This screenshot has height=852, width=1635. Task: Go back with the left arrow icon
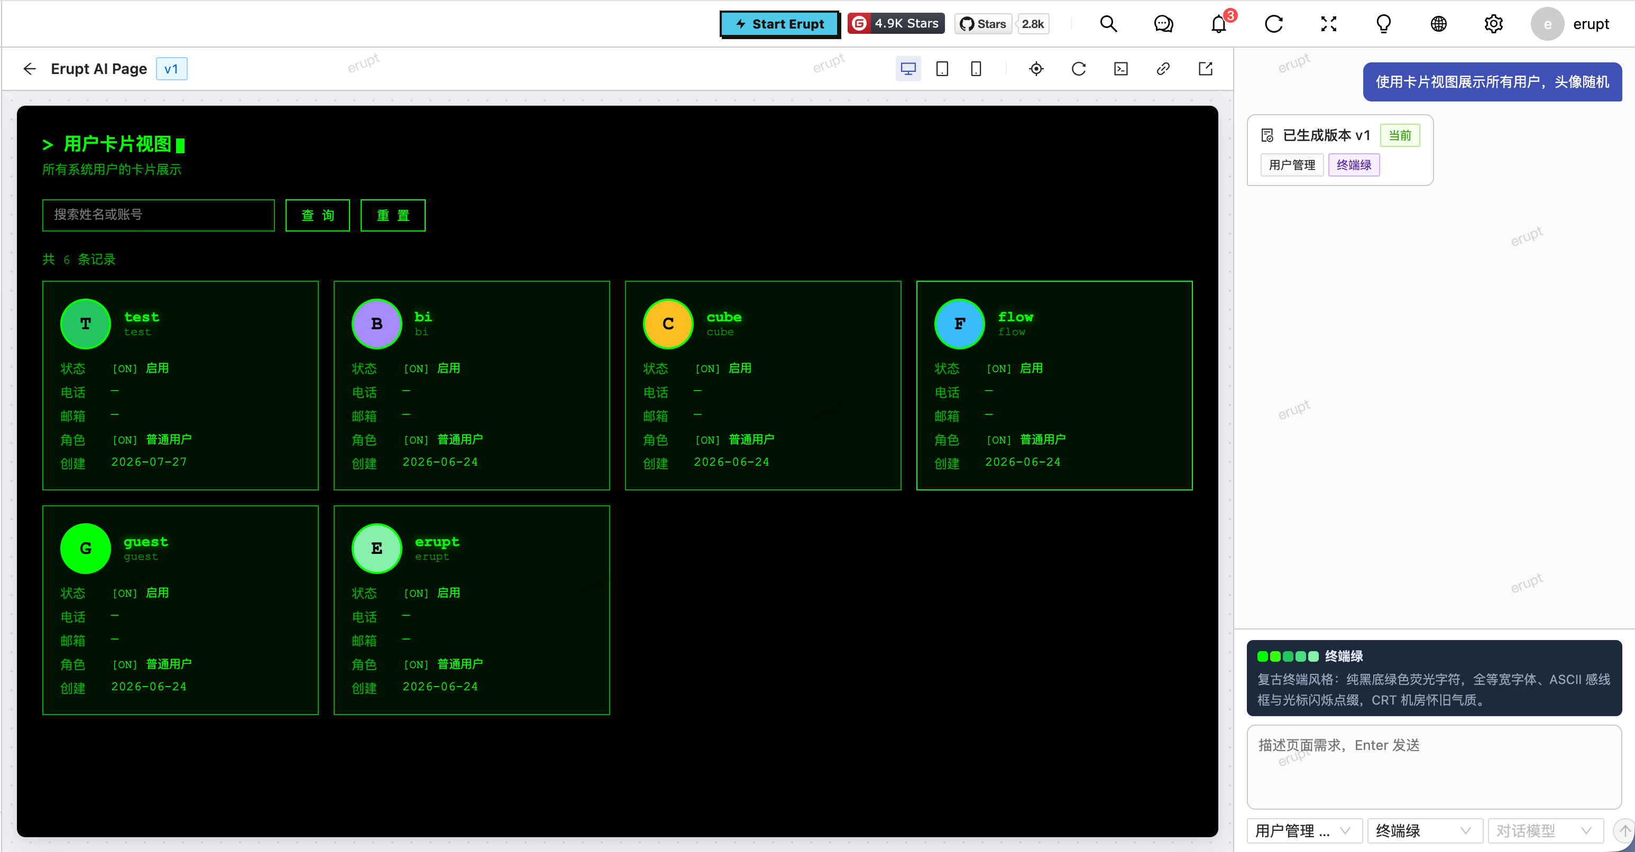(x=29, y=69)
